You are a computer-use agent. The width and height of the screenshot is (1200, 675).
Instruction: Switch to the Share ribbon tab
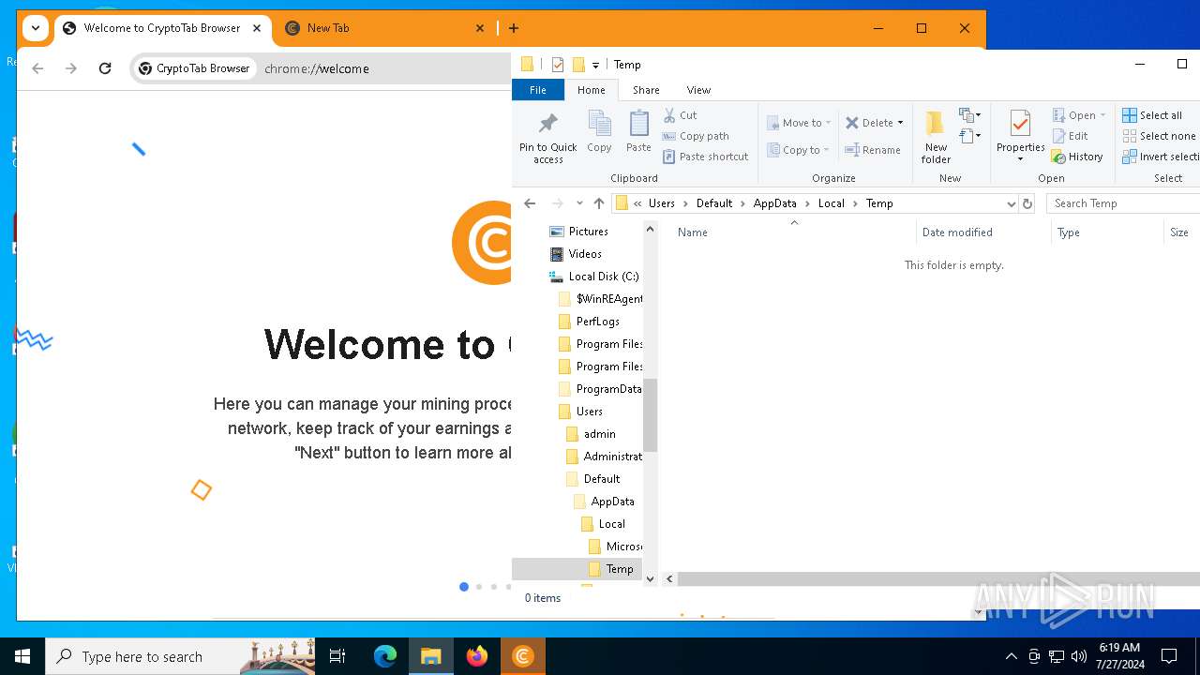(x=646, y=90)
